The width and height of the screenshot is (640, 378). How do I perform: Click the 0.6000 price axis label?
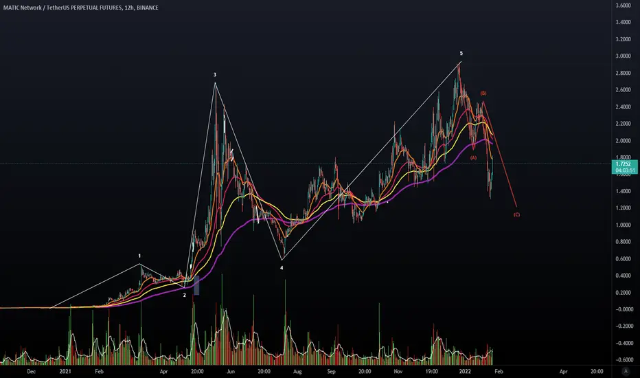click(623, 258)
